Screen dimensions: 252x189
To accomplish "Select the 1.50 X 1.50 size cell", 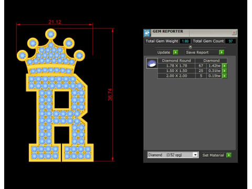I will click(176, 71).
